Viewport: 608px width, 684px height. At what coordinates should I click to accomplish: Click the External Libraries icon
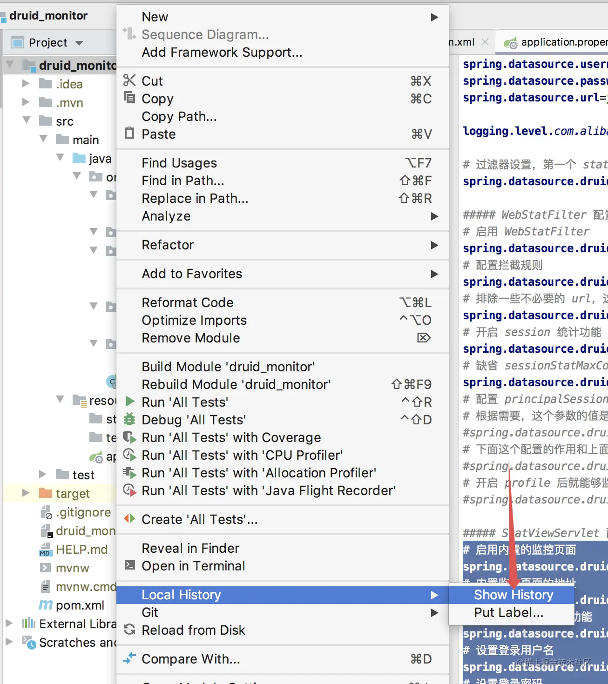[x=29, y=623]
